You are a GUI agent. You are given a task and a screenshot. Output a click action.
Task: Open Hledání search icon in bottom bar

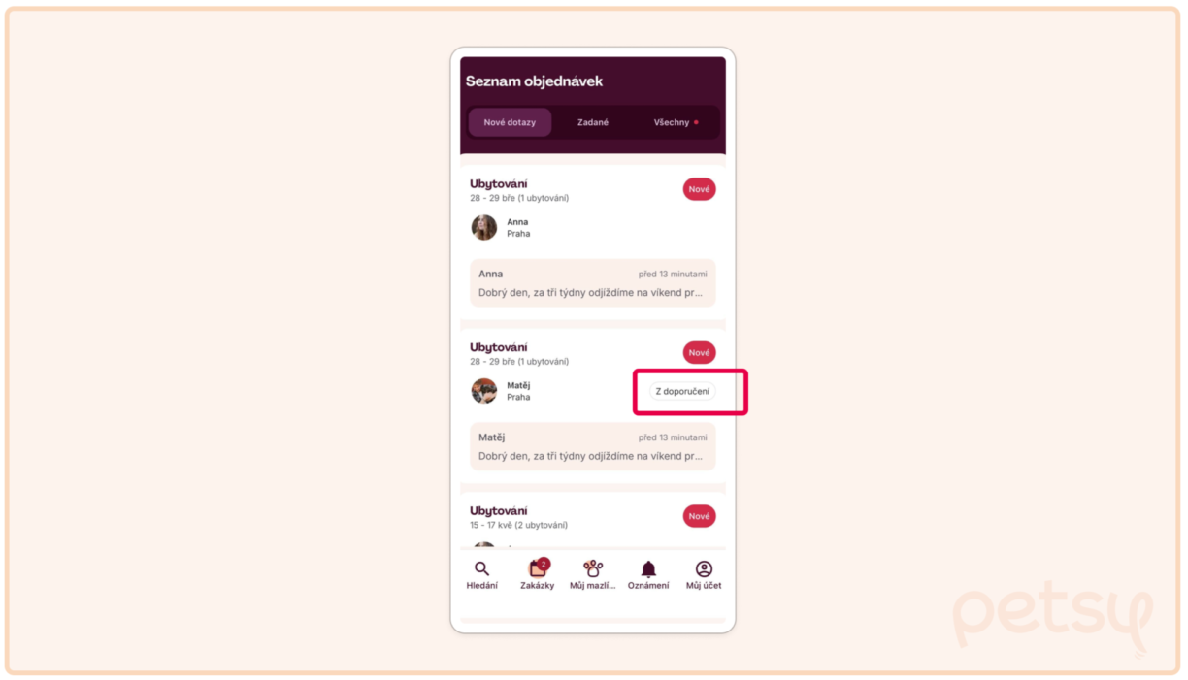(x=481, y=570)
